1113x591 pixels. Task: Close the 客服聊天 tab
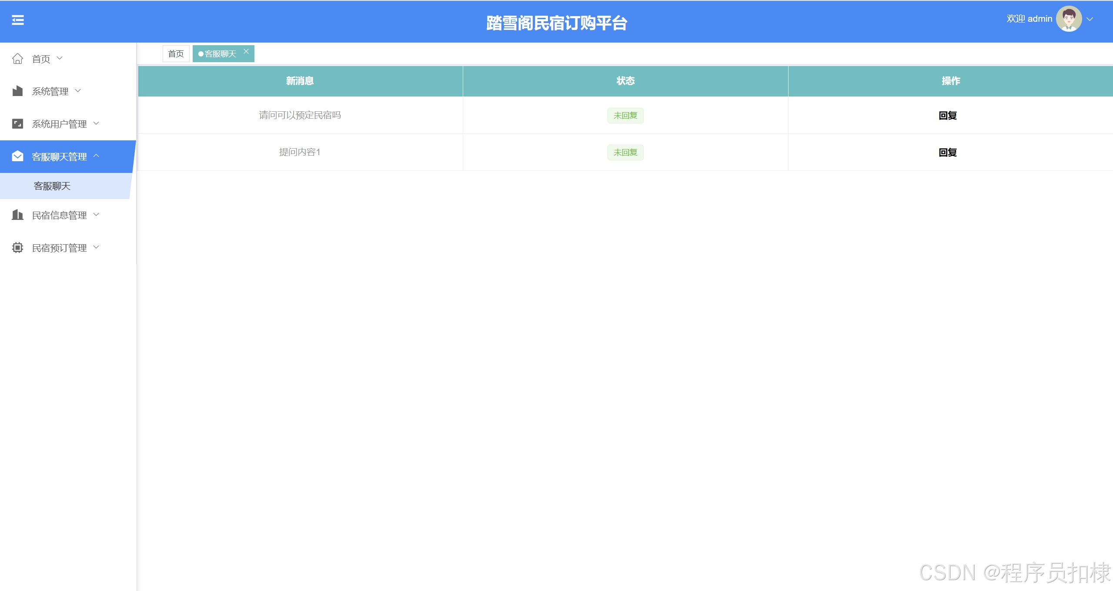pos(246,51)
